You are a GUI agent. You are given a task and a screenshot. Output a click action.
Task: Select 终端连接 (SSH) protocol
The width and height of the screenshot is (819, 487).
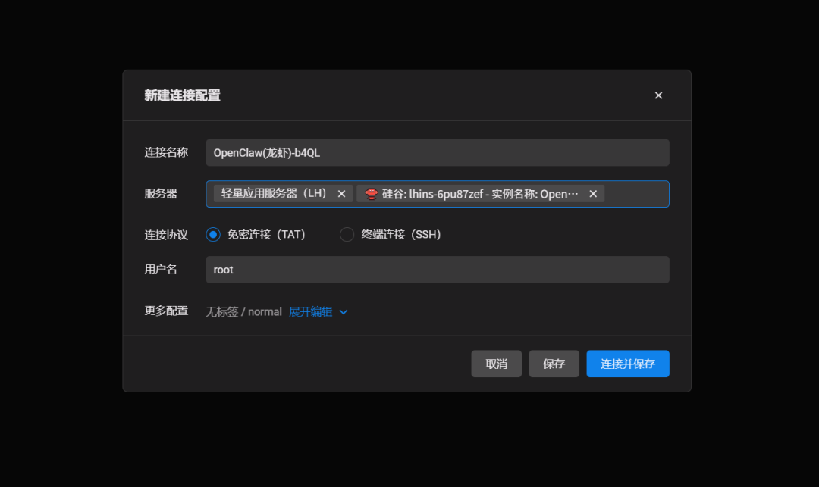[347, 235]
